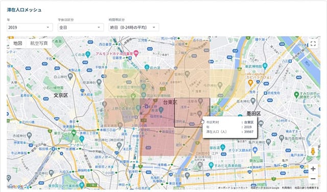
Task: Switch to the 地図 map view
Action: [18, 43]
